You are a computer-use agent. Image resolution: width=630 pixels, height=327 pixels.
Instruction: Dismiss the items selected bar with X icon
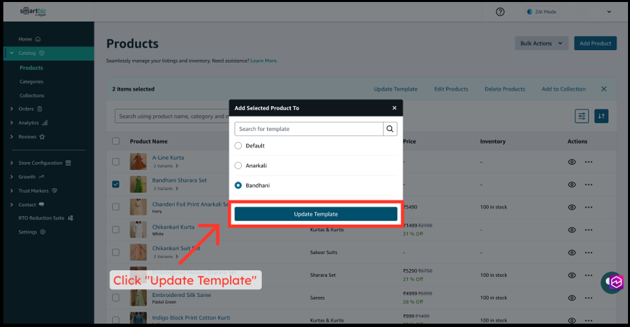pos(604,89)
